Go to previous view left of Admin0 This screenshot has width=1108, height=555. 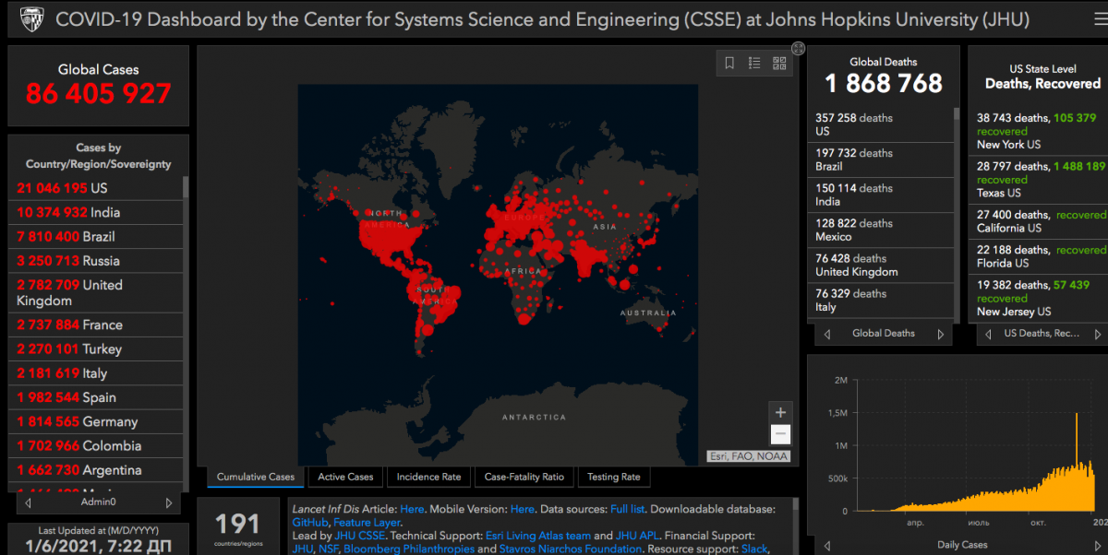click(x=29, y=502)
